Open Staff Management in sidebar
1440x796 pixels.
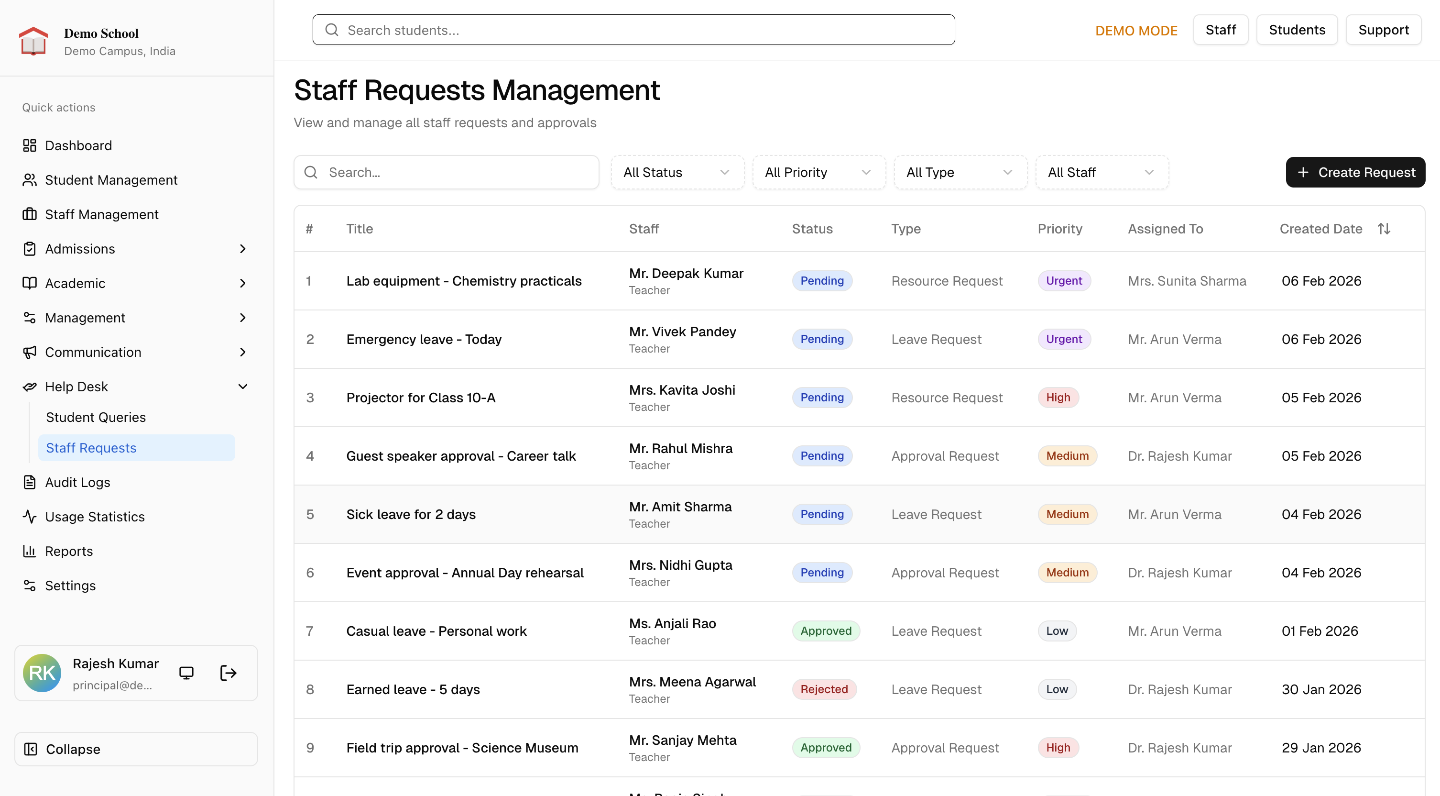[102, 214]
